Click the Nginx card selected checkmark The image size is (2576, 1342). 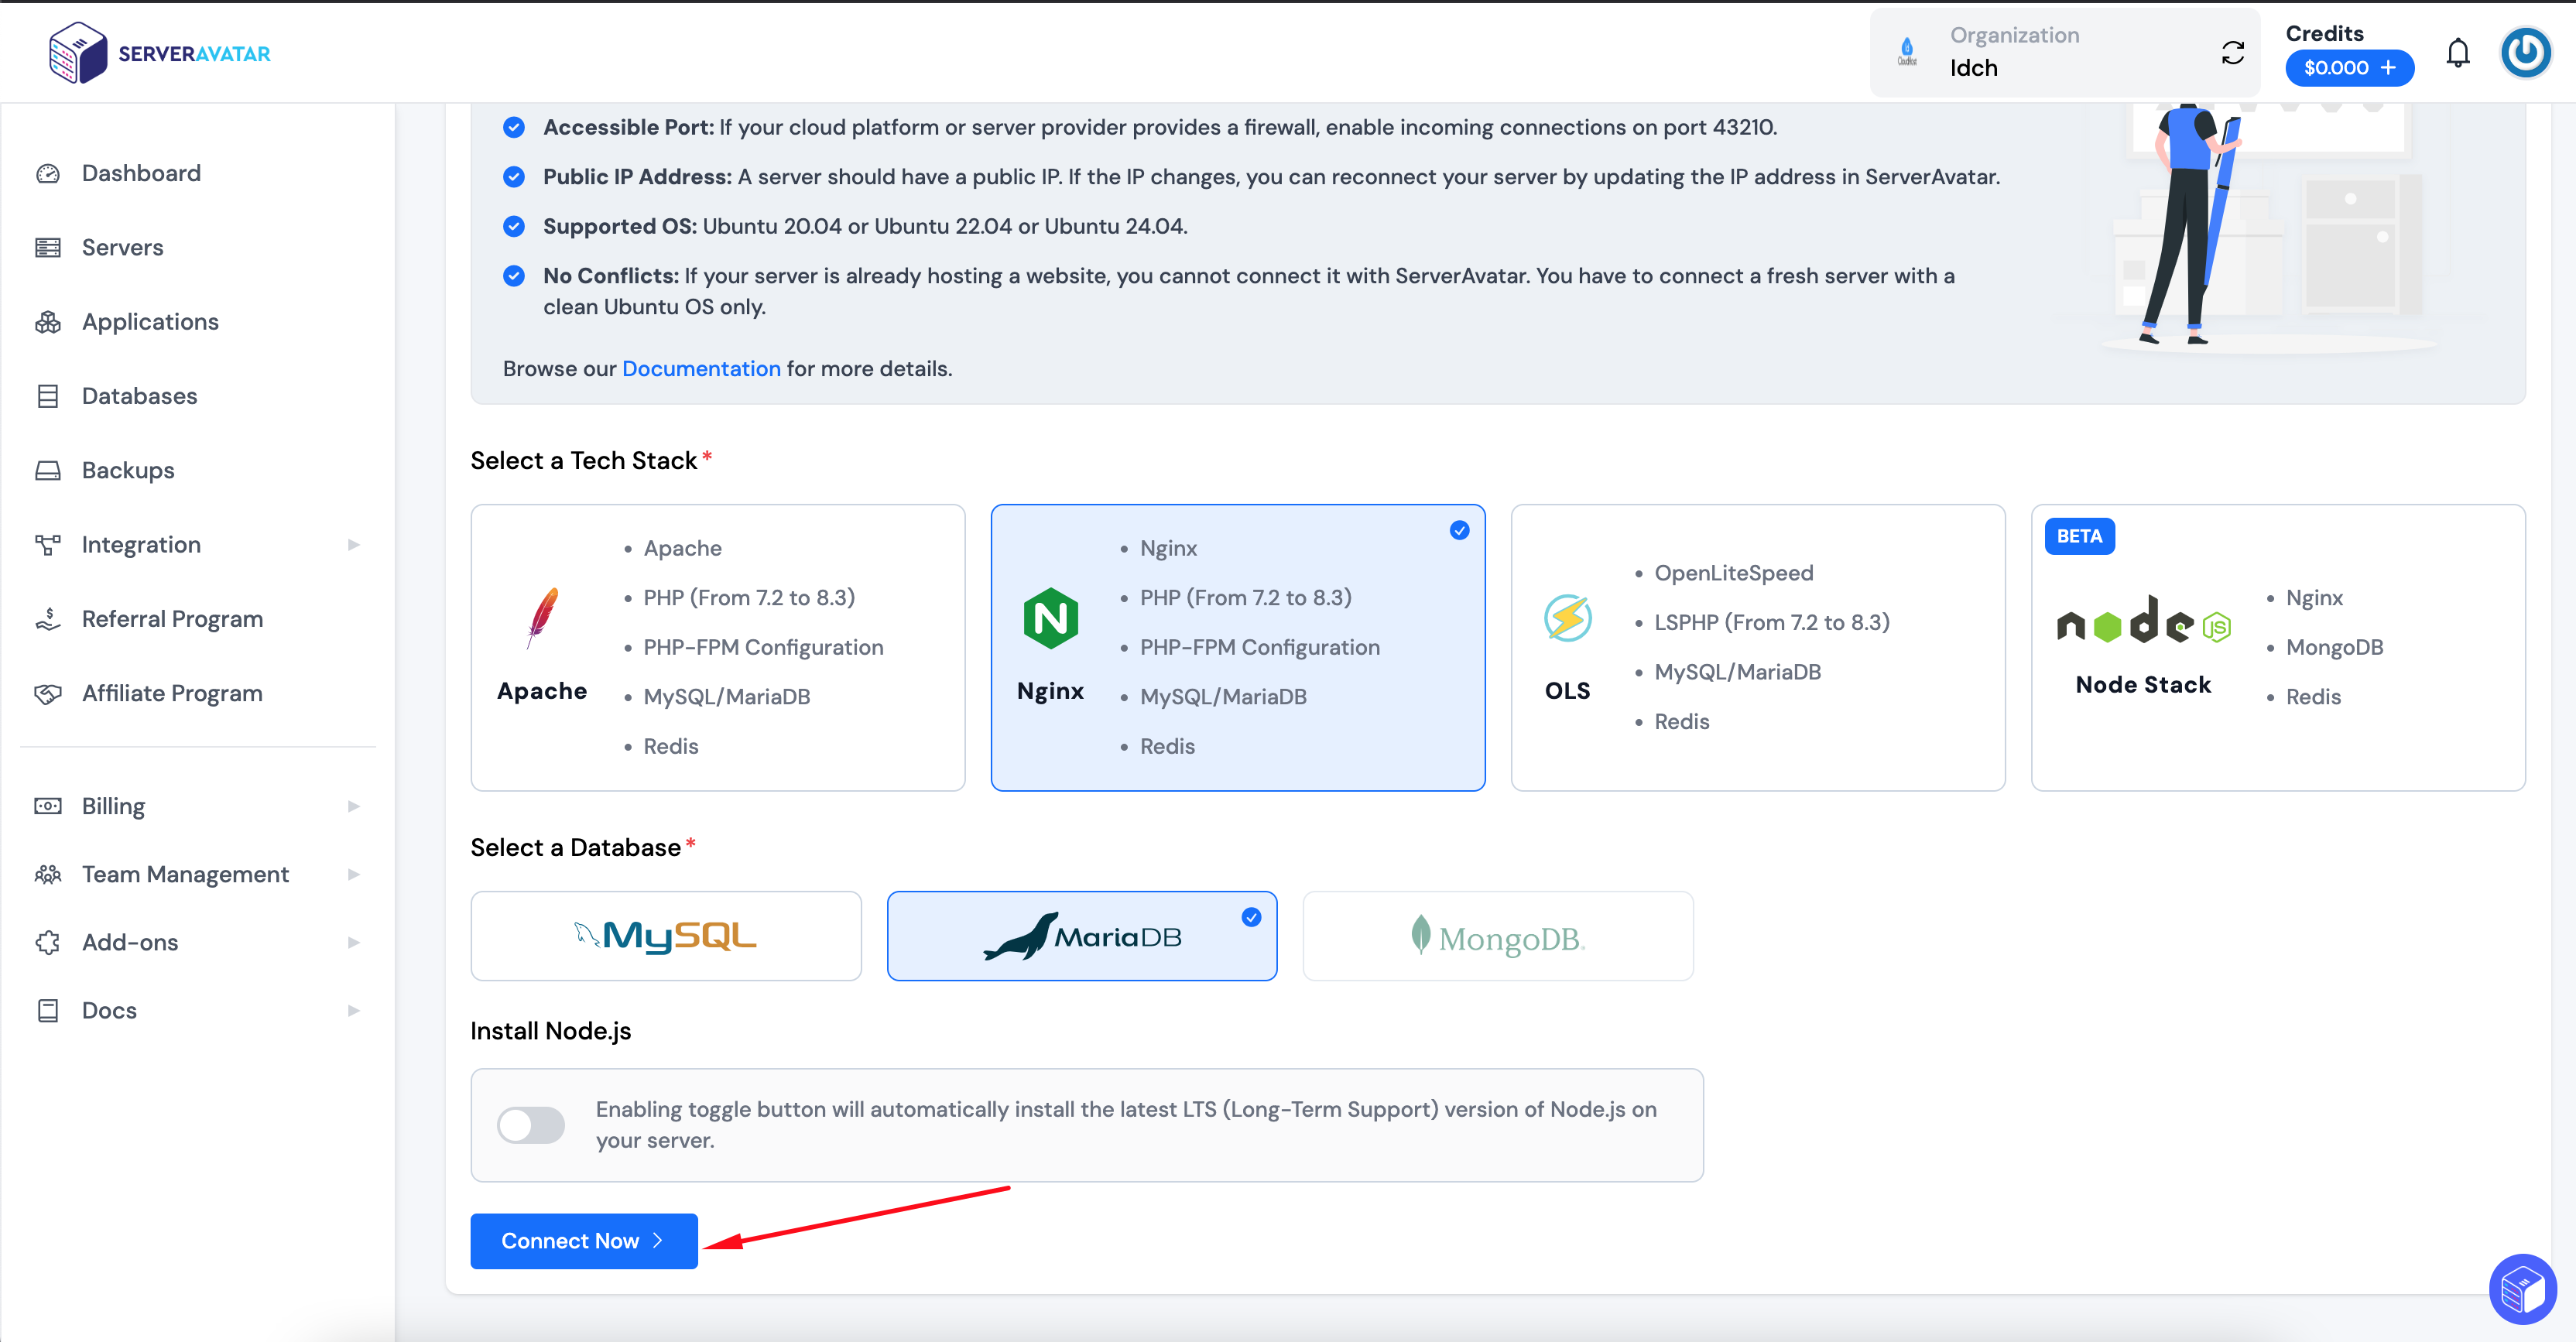(1460, 531)
